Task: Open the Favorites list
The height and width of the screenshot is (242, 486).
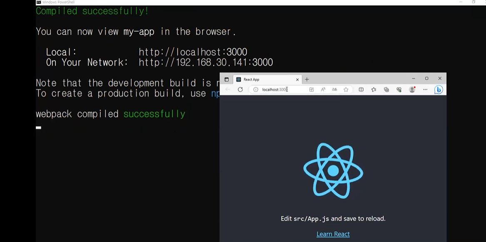Action: coord(374,89)
